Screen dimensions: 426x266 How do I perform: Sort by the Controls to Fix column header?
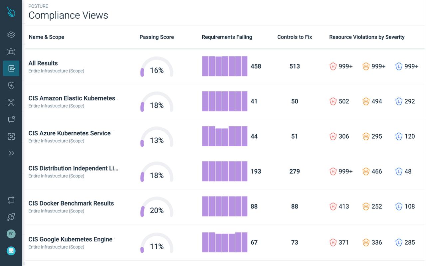pos(295,37)
